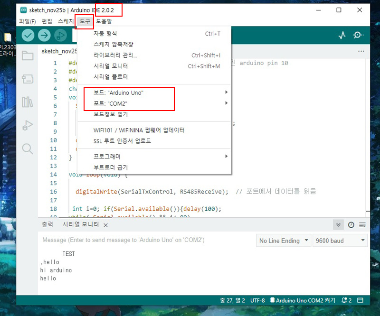Start debugging with the debug play icon
The image size is (380, 316).
(x=60, y=36)
